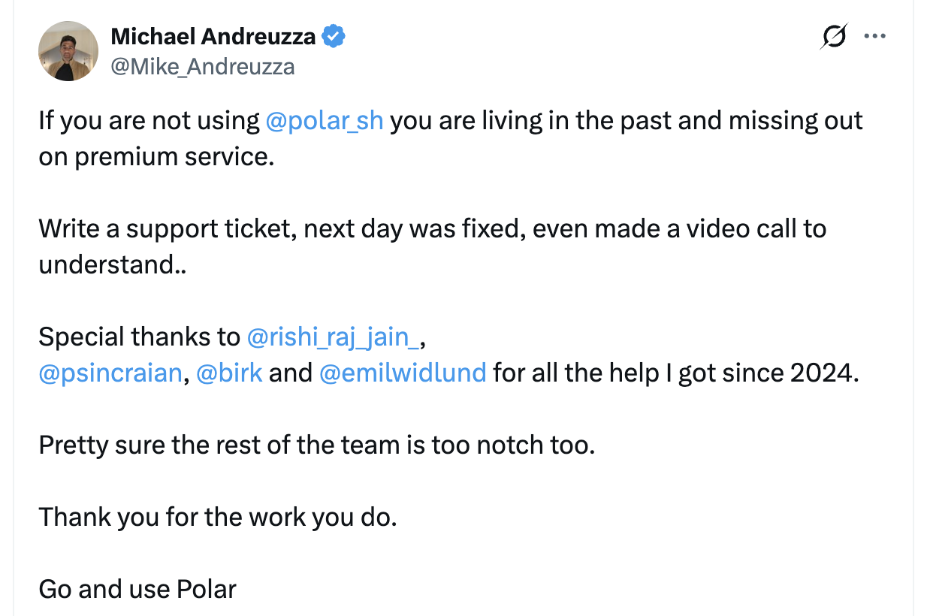
Task: Click the handle @Mike_Andreuzza
Action: click(204, 66)
